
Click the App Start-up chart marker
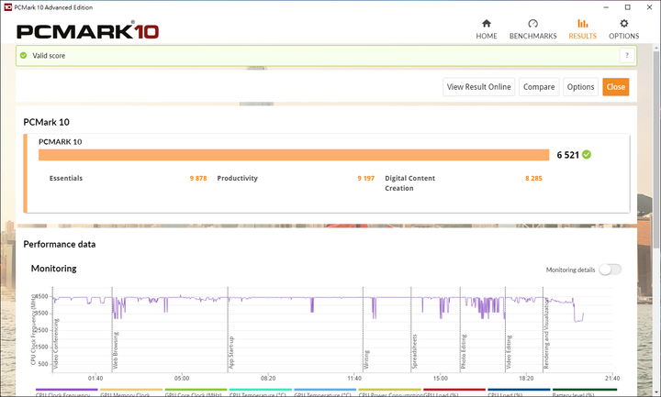click(x=231, y=353)
